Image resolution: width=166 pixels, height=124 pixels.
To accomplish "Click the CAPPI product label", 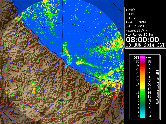I will [130, 14].
